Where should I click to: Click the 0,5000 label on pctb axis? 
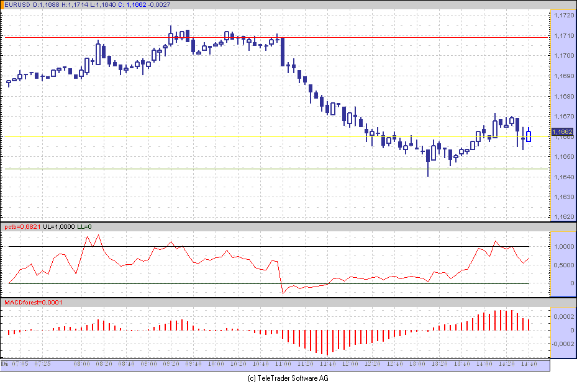click(x=564, y=265)
